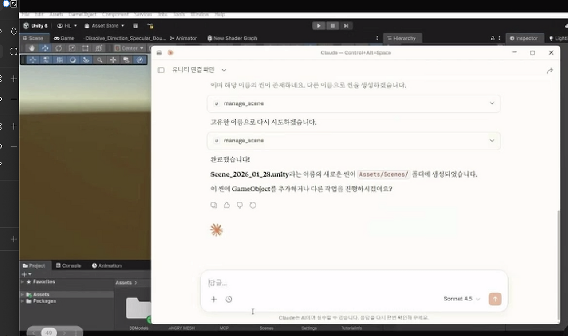Click the plus icon in the bottom left sidebar
Viewport: 568px width, 336px height.
[x=14, y=239]
